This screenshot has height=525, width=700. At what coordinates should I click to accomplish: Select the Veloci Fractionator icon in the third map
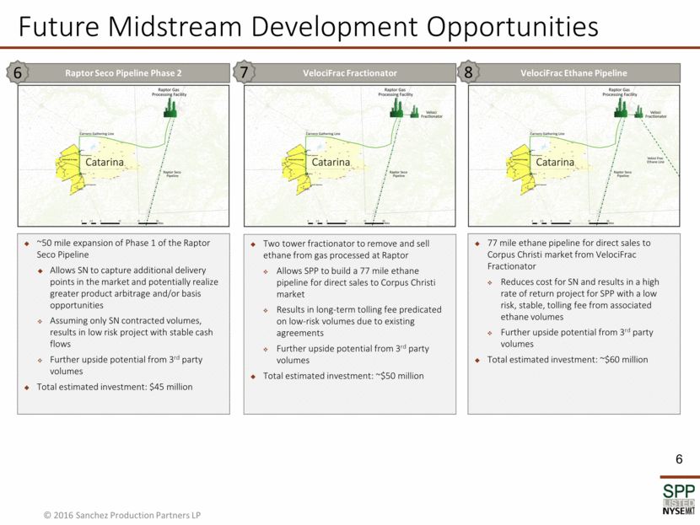tap(638, 113)
